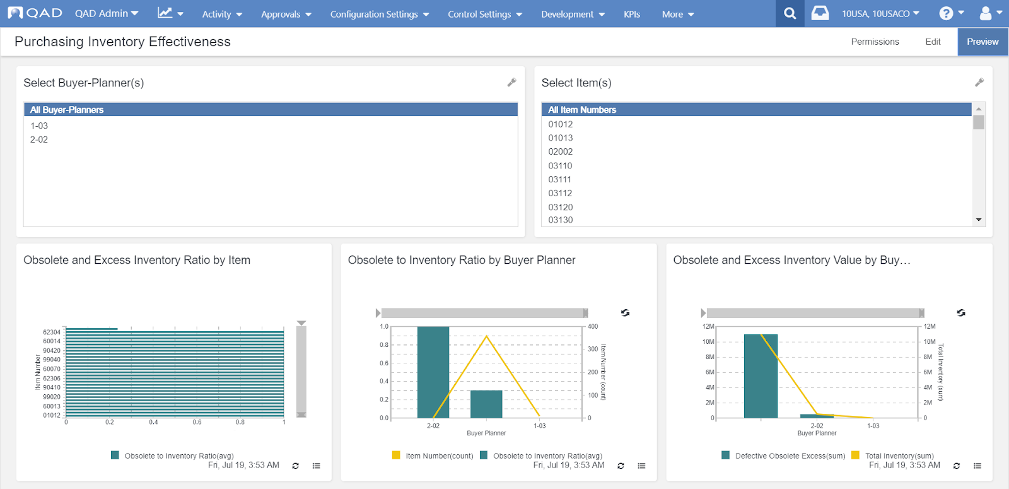Open list view for Inventory Value by Buyer chart

click(x=977, y=466)
